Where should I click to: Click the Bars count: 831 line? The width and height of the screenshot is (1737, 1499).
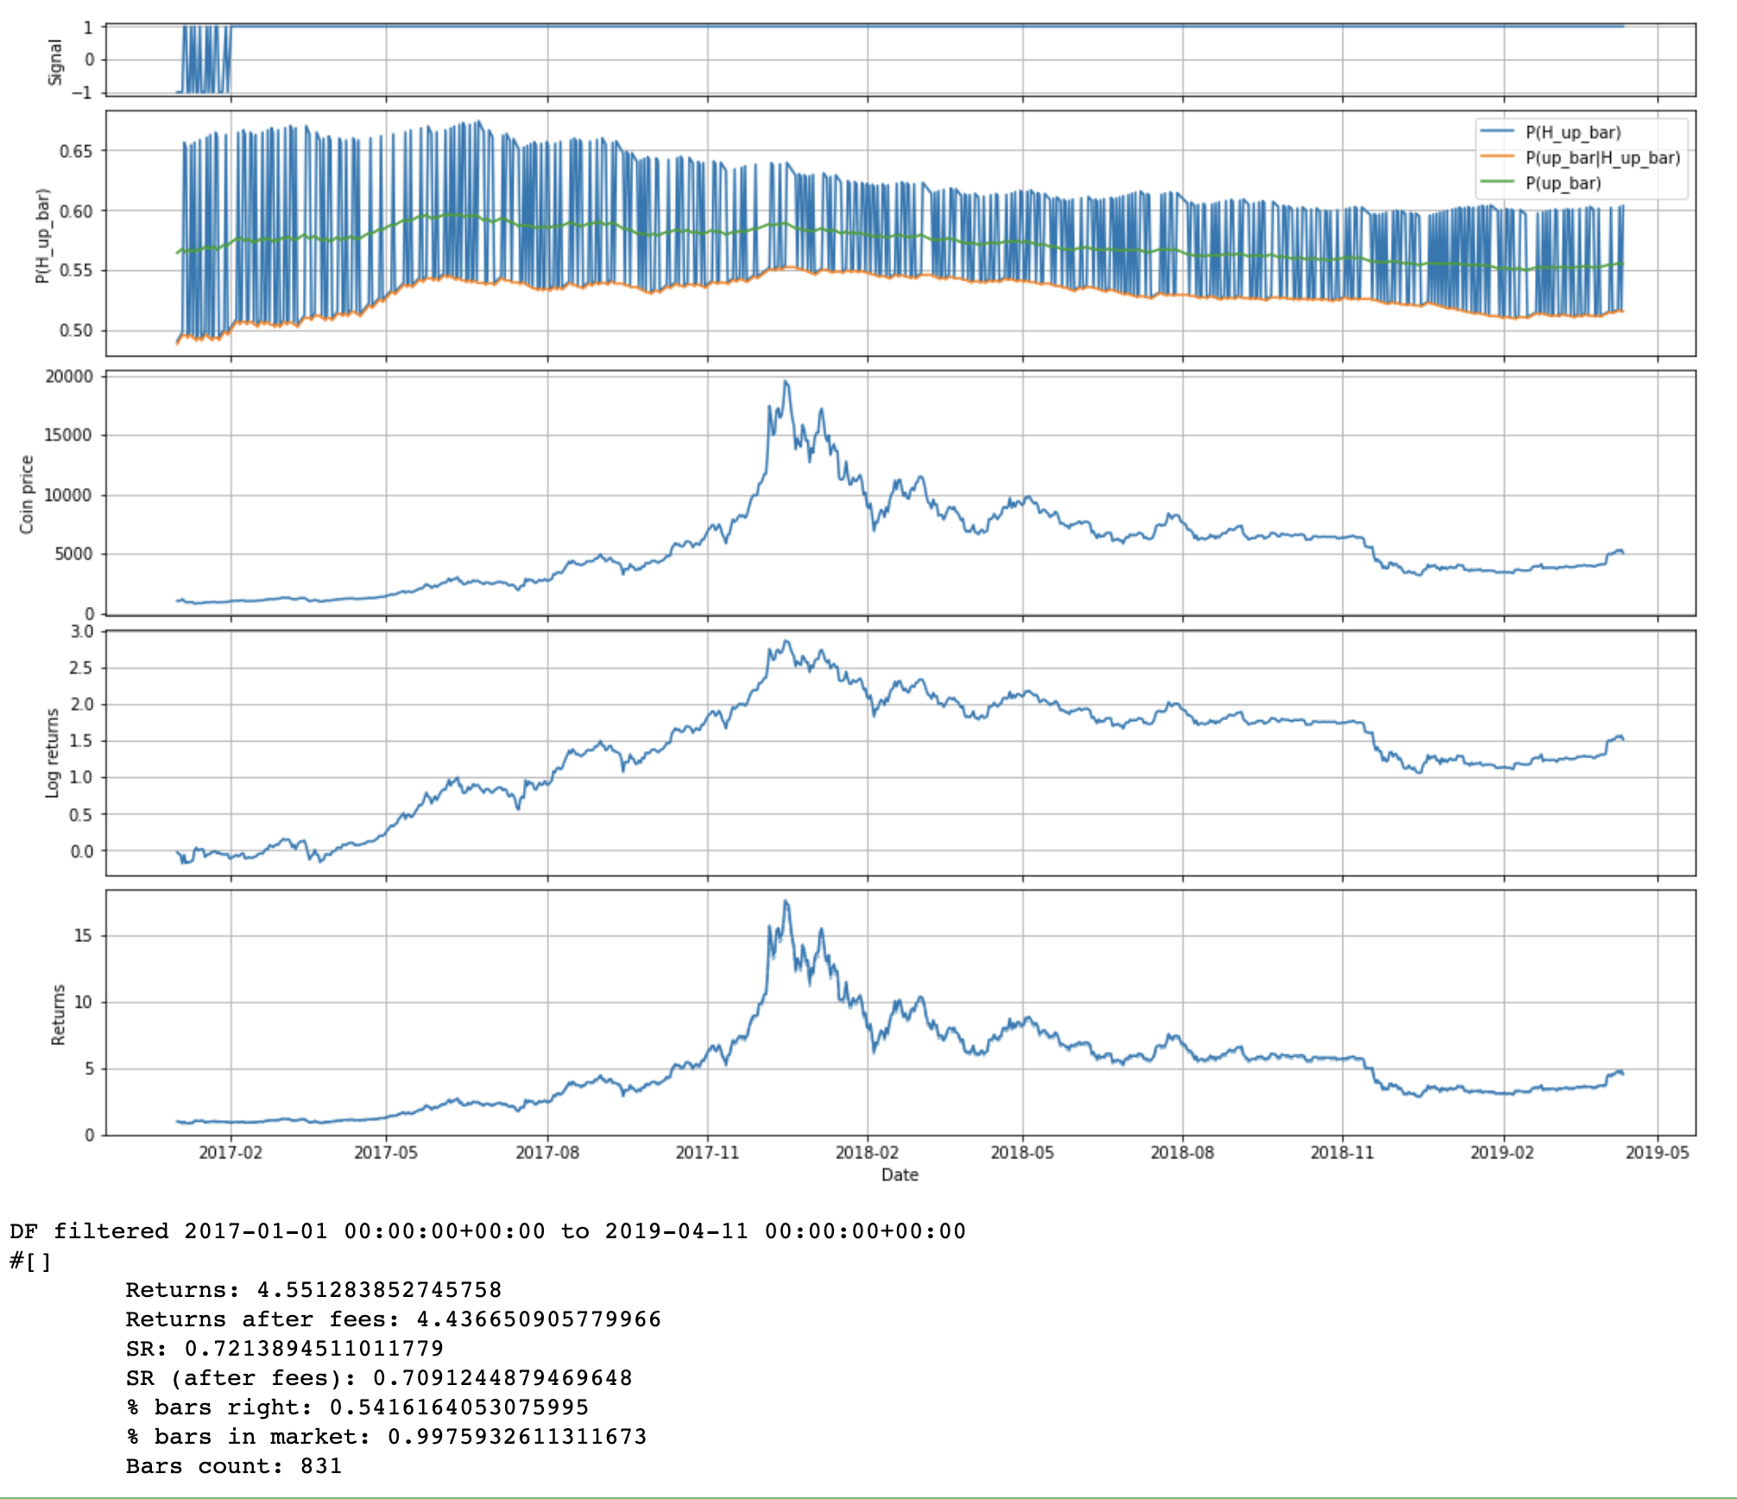(x=233, y=1465)
